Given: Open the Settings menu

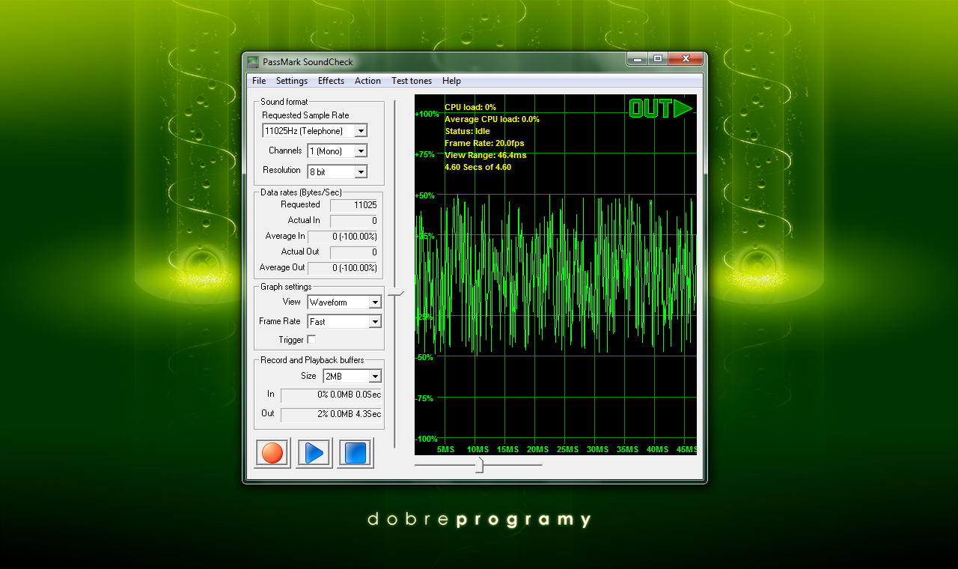Looking at the screenshot, I should point(291,81).
